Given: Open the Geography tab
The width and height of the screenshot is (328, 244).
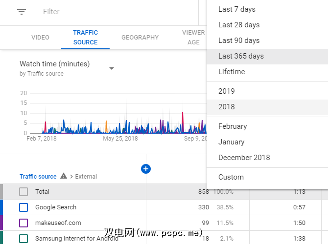Looking at the screenshot, I should [x=140, y=38].
